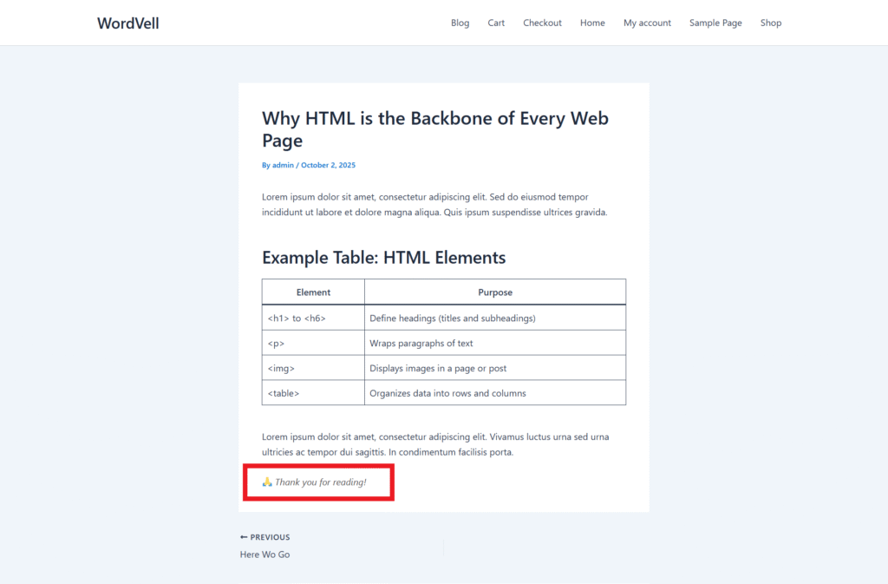Select Checkout in the top navigation
The image size is (888, 584).
tap(542, 23)
